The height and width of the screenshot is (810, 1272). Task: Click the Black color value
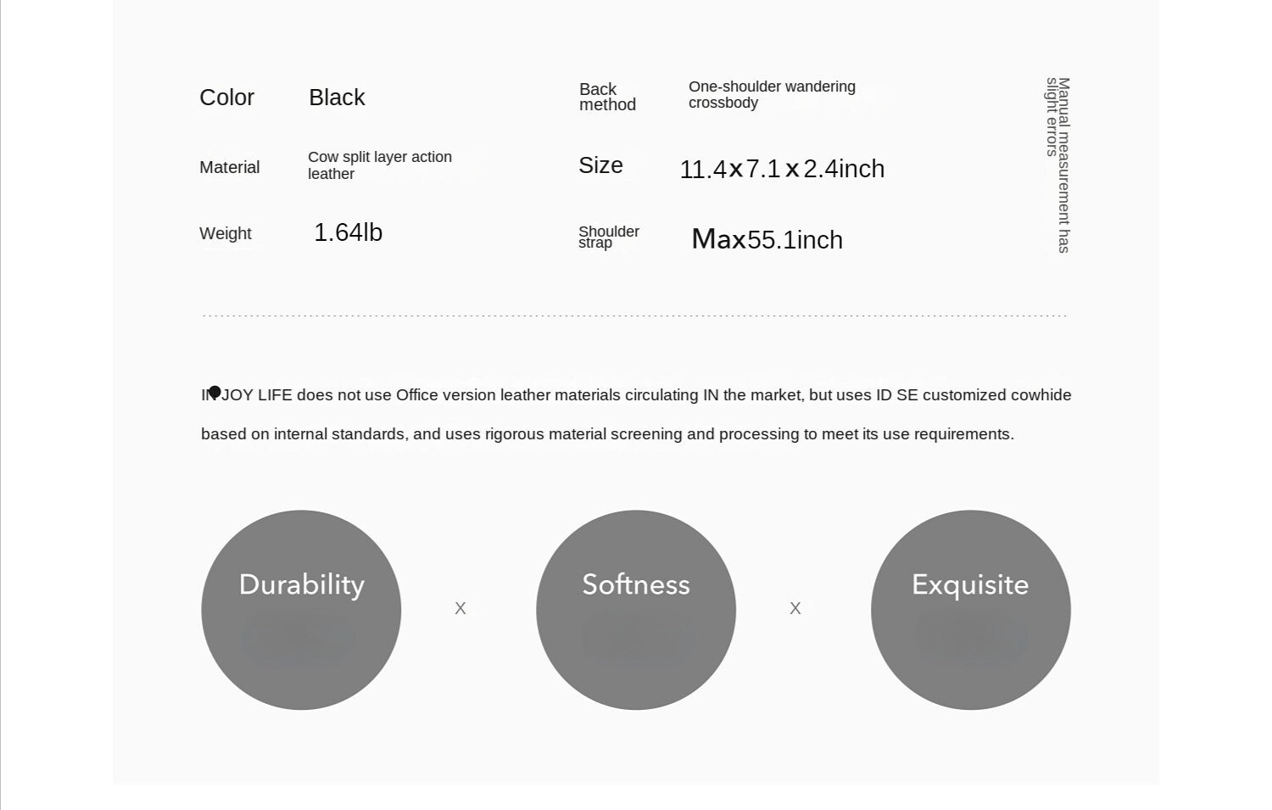tap(337, 98)
